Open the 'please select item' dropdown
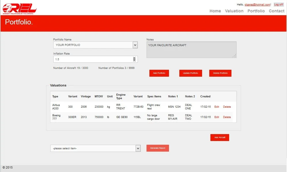This screenshot has height=172, width=287. point(95,148)
